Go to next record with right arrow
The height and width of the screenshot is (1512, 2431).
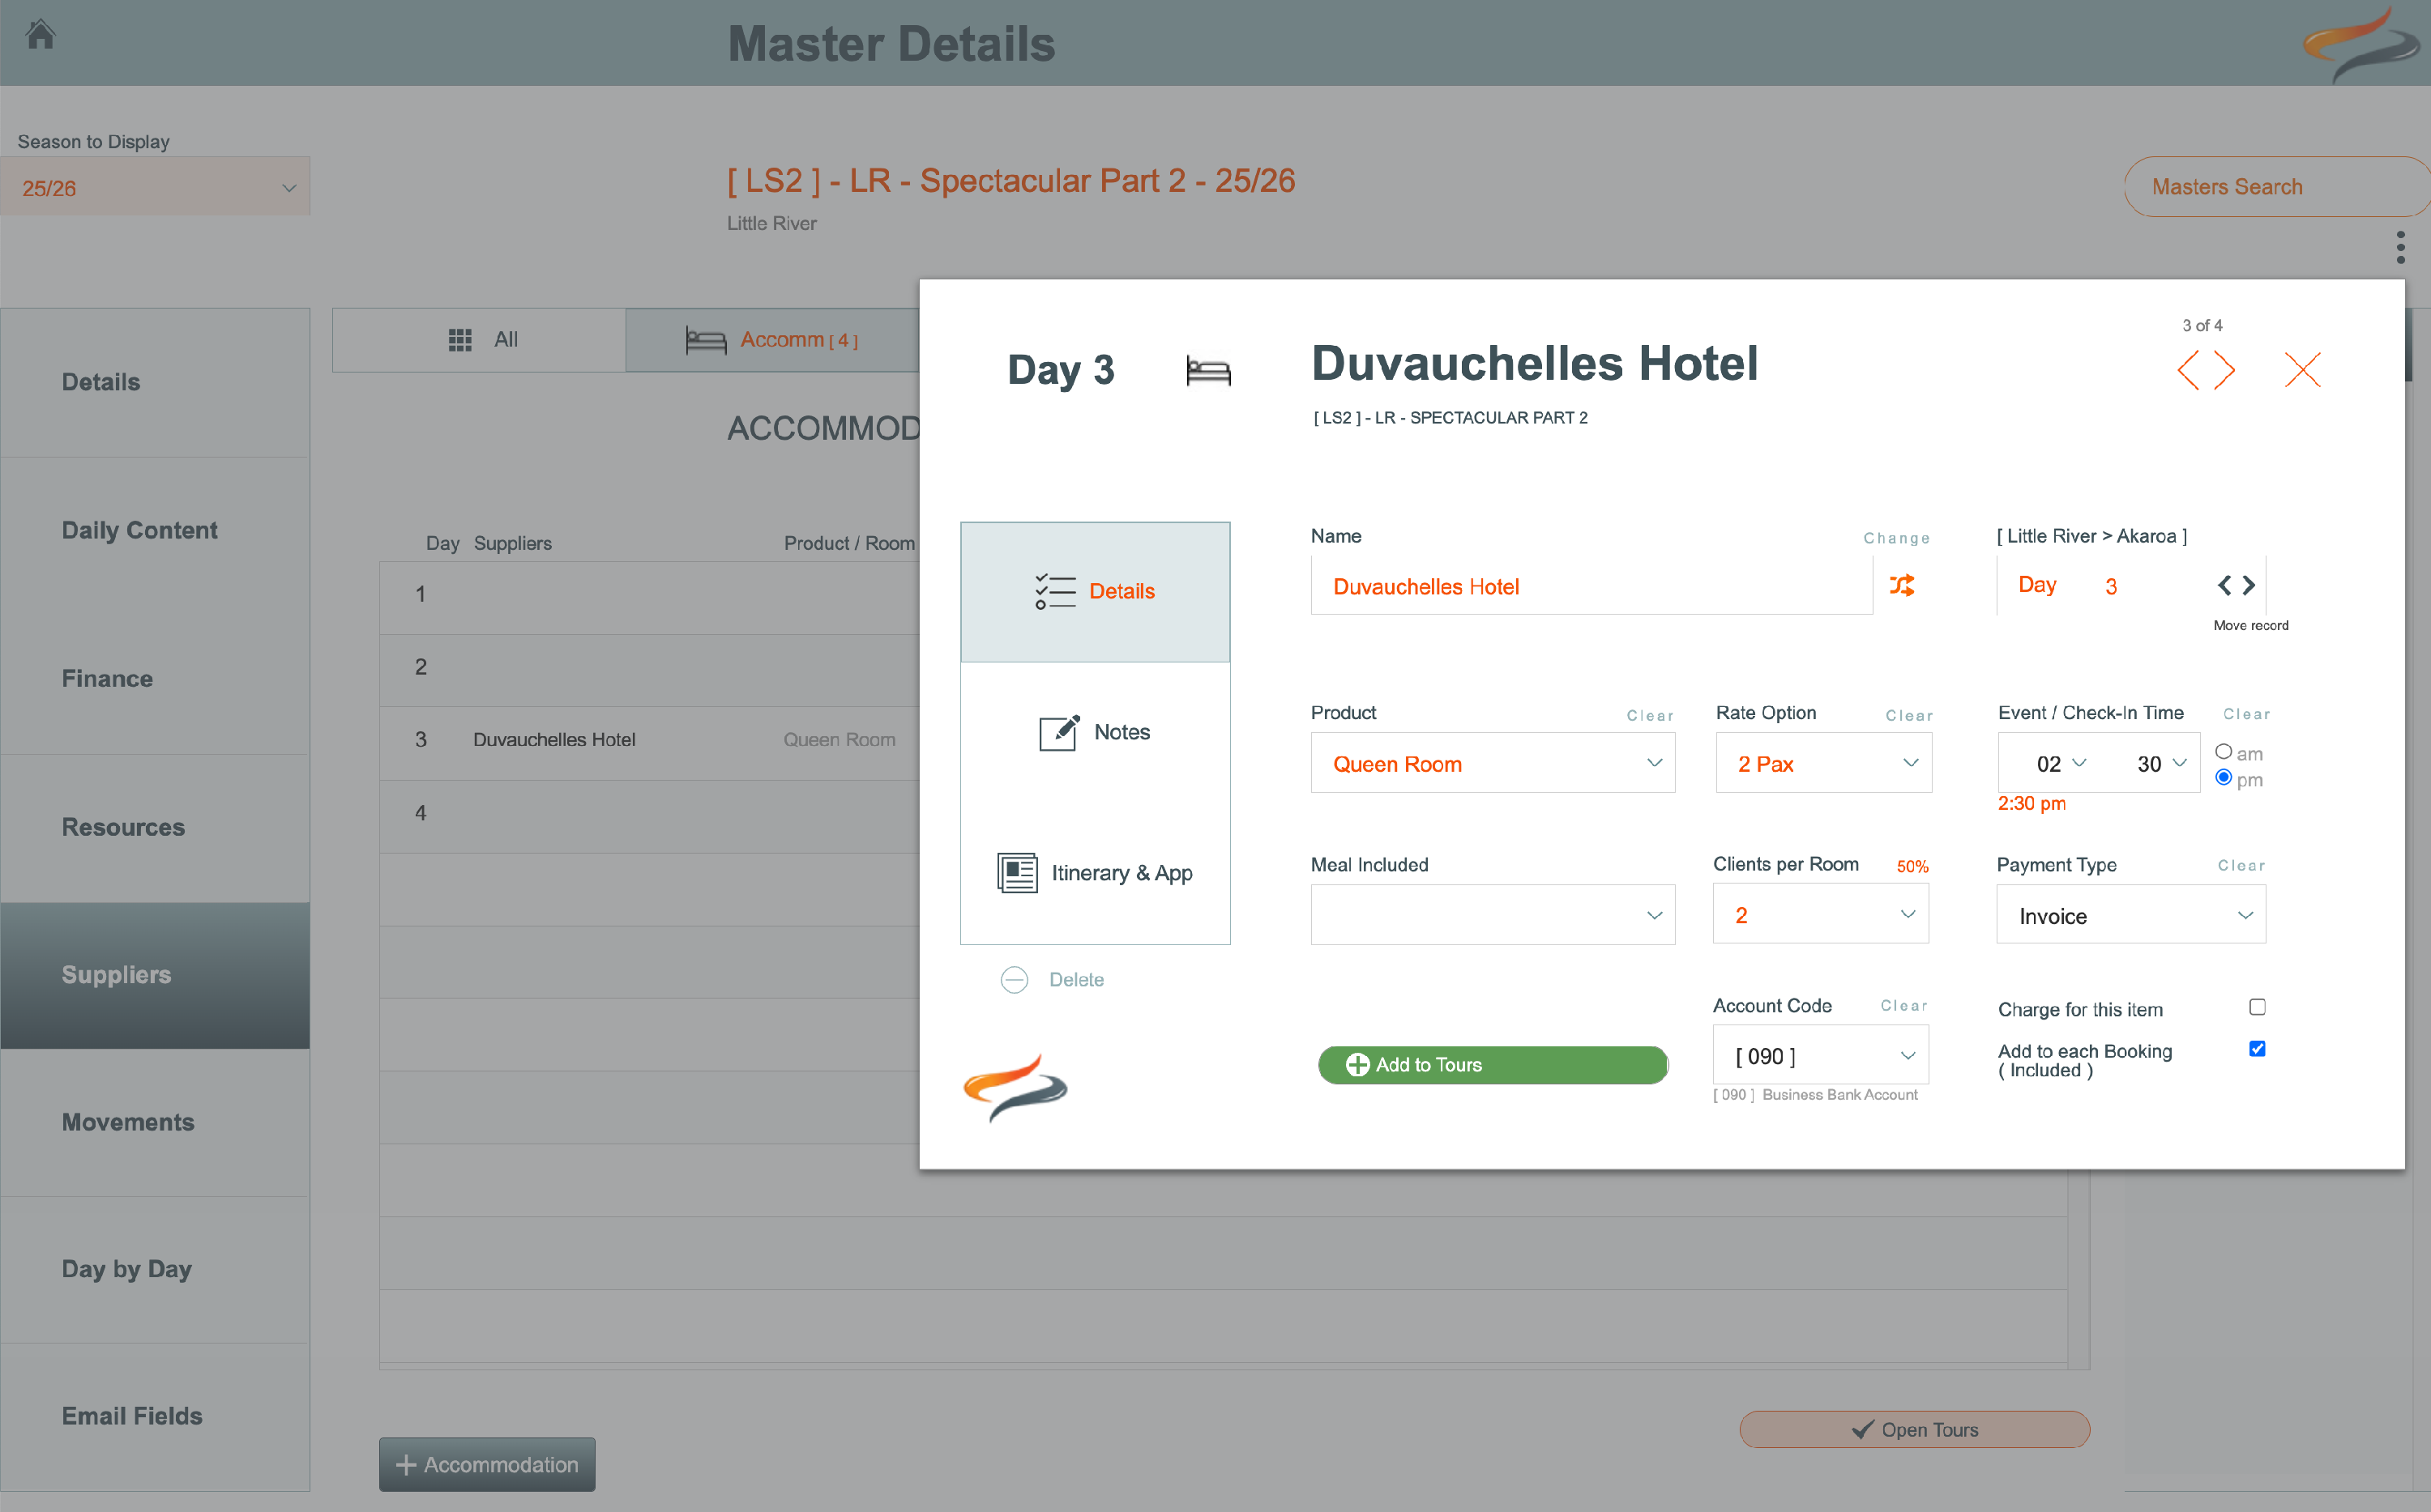point(2225,370)
